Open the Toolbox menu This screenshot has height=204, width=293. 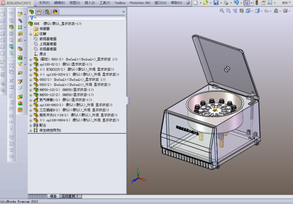point(120,3)
